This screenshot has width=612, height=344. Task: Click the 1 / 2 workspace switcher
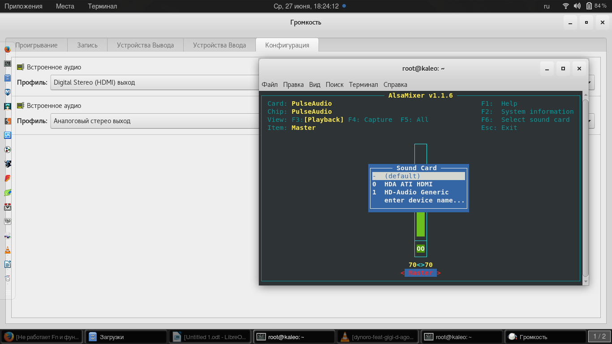(x=599, y=336)
